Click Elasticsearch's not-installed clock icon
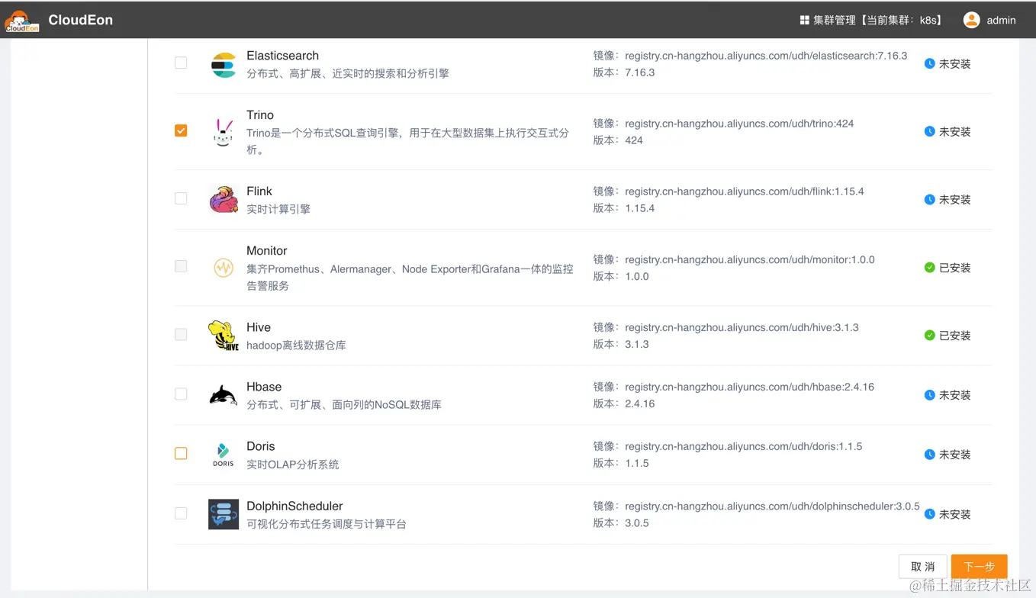 point(929,64)
